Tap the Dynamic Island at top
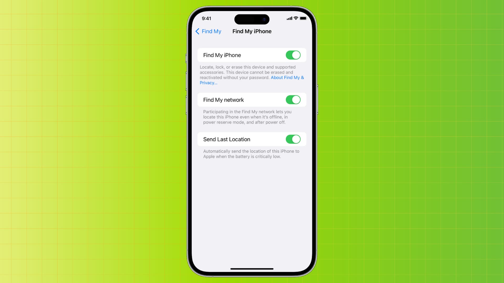Viewport: 504px width, 283px height. 252,19
